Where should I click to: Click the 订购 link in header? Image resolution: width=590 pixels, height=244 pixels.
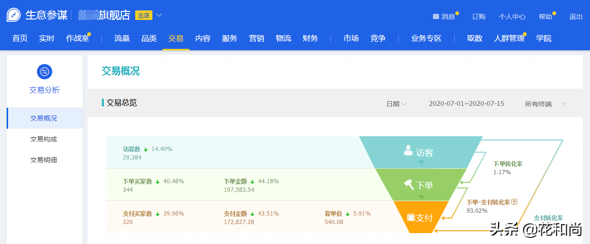click(479, 17)
